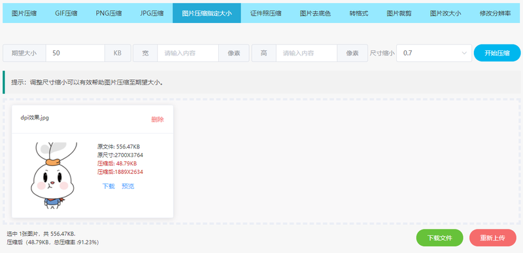Select the 图片裁剪 tab

coord(399,13)
